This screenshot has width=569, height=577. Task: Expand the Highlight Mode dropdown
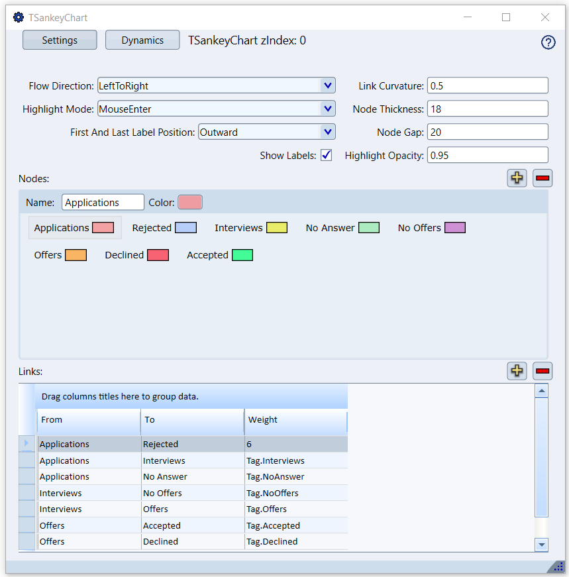327,109
